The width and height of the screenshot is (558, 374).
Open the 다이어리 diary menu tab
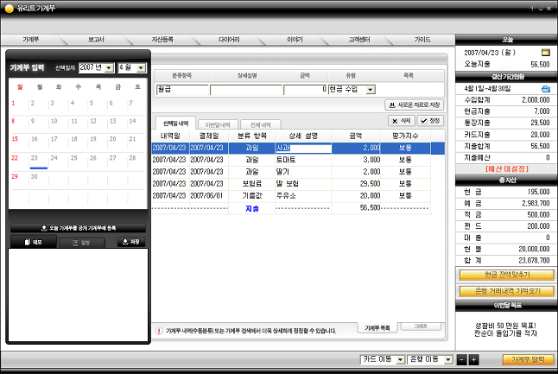tap(229, 40)
